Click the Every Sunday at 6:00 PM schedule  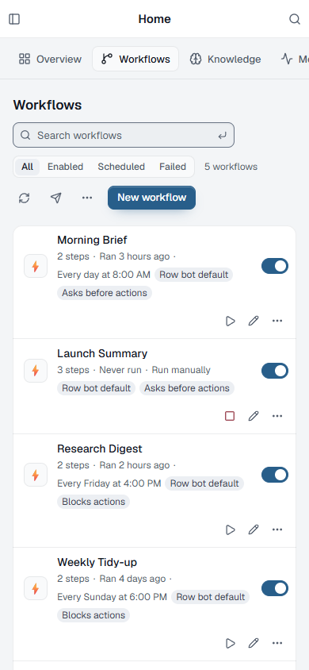tap(112, 597)
